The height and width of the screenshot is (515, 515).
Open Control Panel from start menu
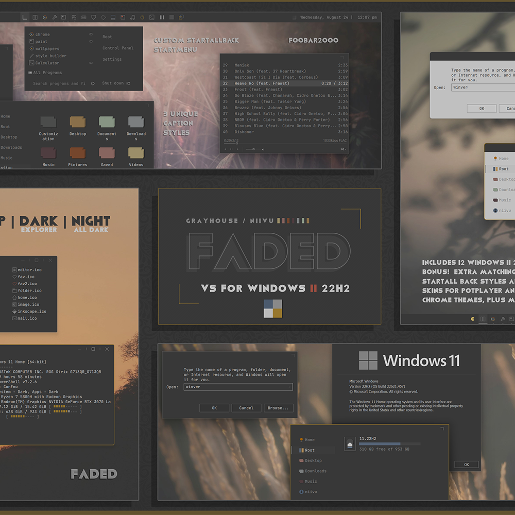pyautogui.click(x=118, y=48)
